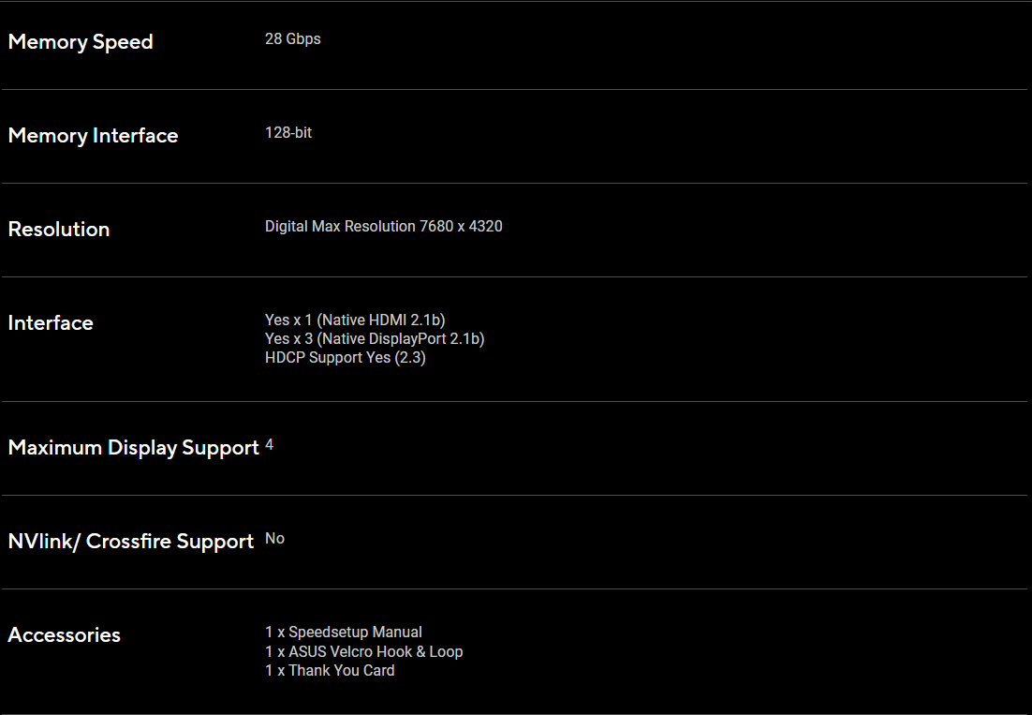Click the Accessories heading

(x=64, y=635)
